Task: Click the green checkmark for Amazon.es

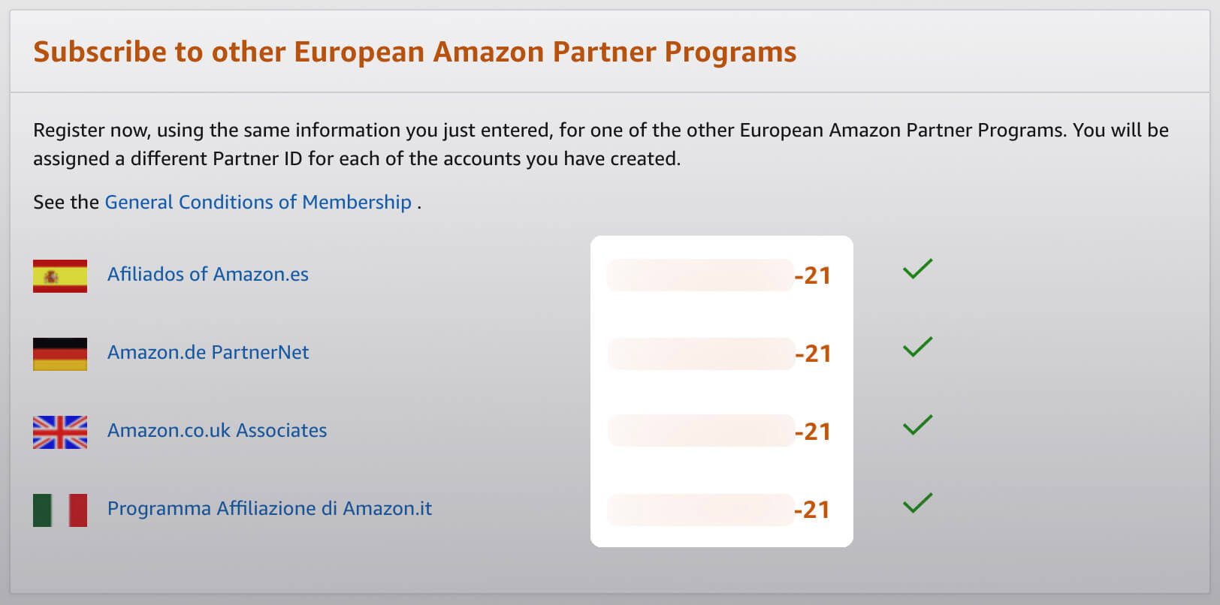Action: click(917, 269)
